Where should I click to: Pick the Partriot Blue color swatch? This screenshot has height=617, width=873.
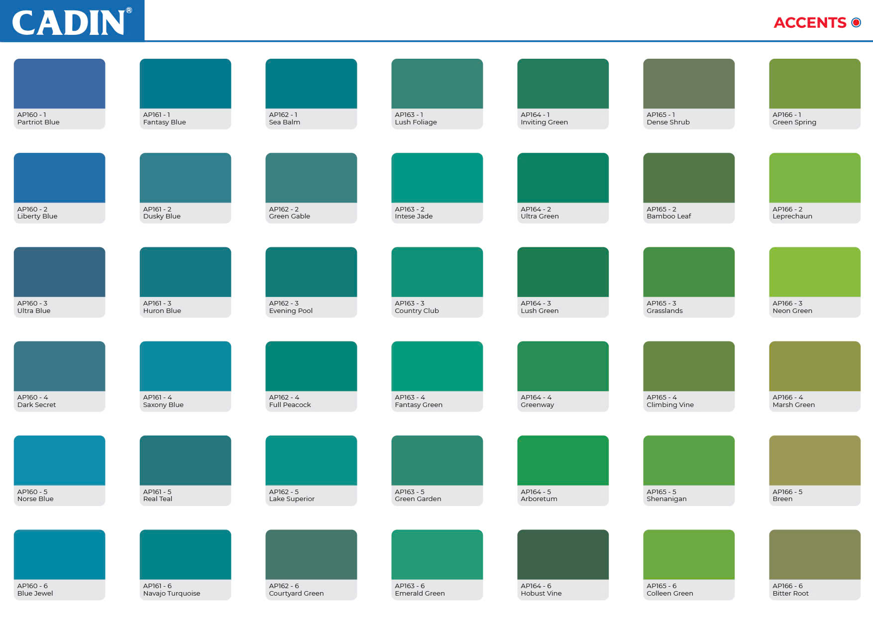click(x=59, y=84)
